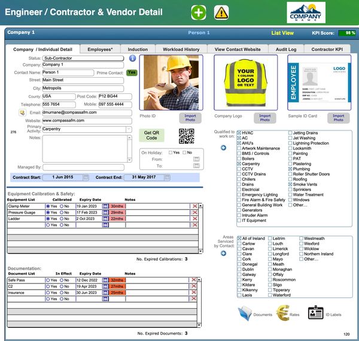
Task: Open the Rates euro coin icon
Action: click(x=283, y=312)
